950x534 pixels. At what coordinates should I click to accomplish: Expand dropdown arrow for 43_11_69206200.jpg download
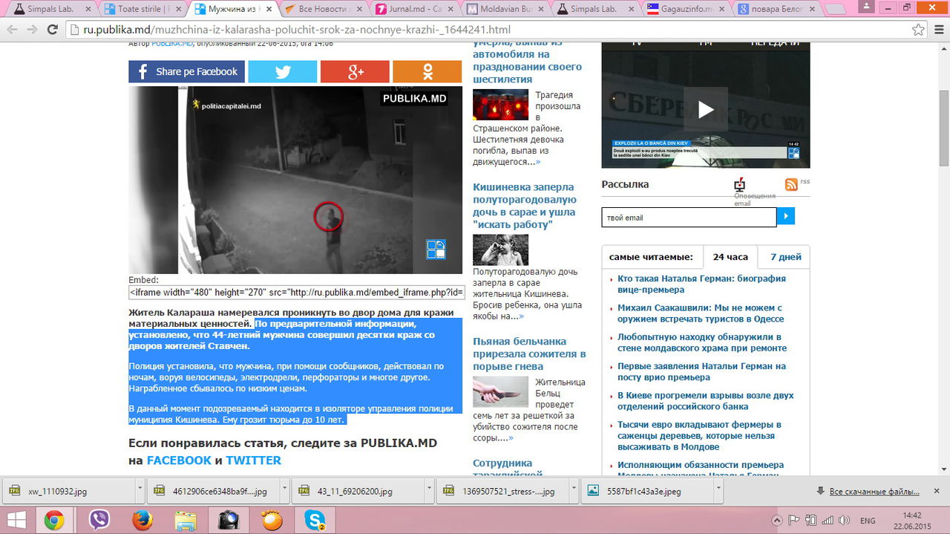(x=430, y=491)
